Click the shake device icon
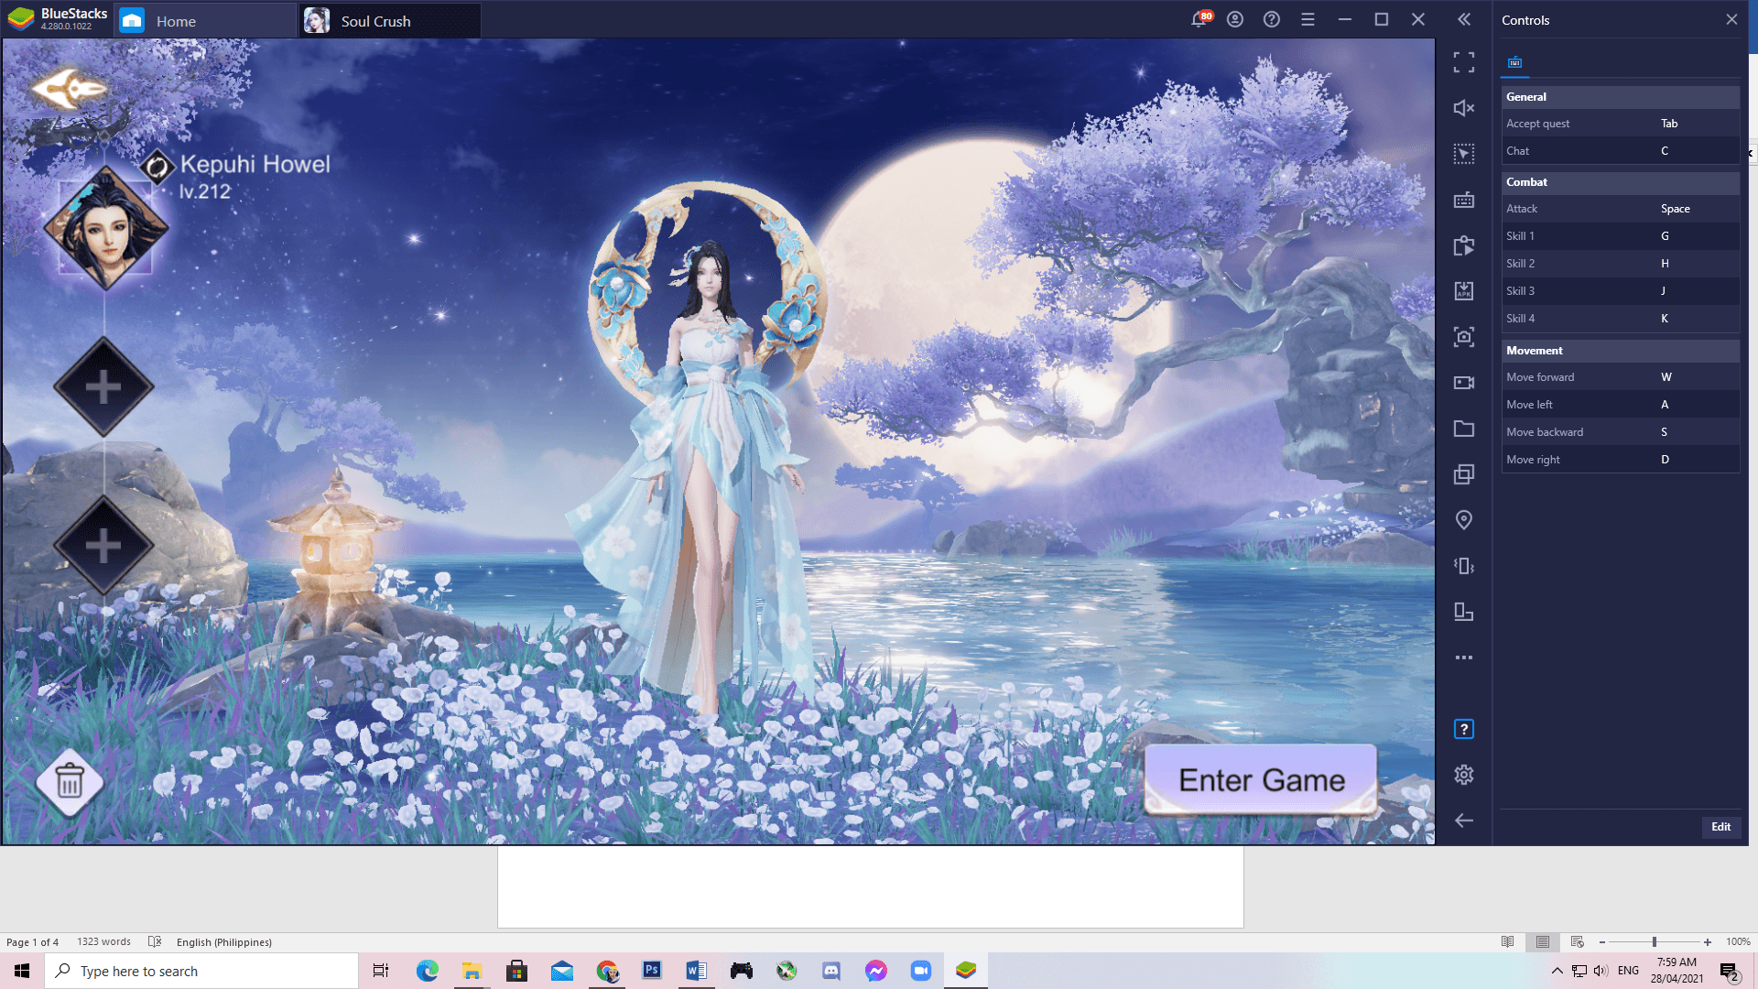Image resolution: width=1758 pixels, height=989 pixels. [1464, 566]
